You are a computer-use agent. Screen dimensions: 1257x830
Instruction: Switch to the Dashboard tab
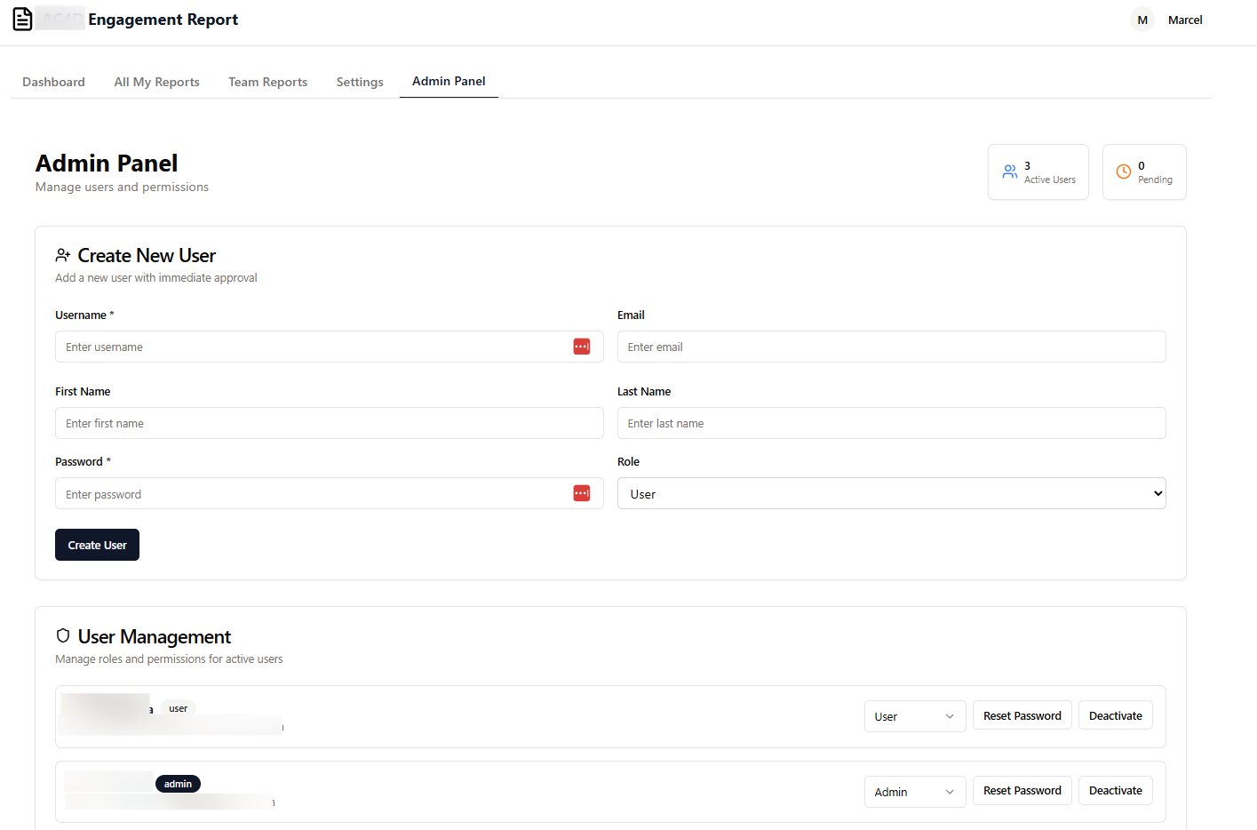tap(53, 81)
